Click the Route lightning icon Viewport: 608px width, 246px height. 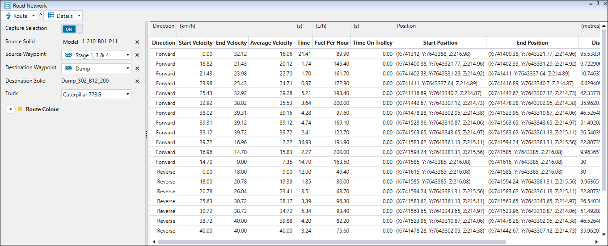click(8, 16)
